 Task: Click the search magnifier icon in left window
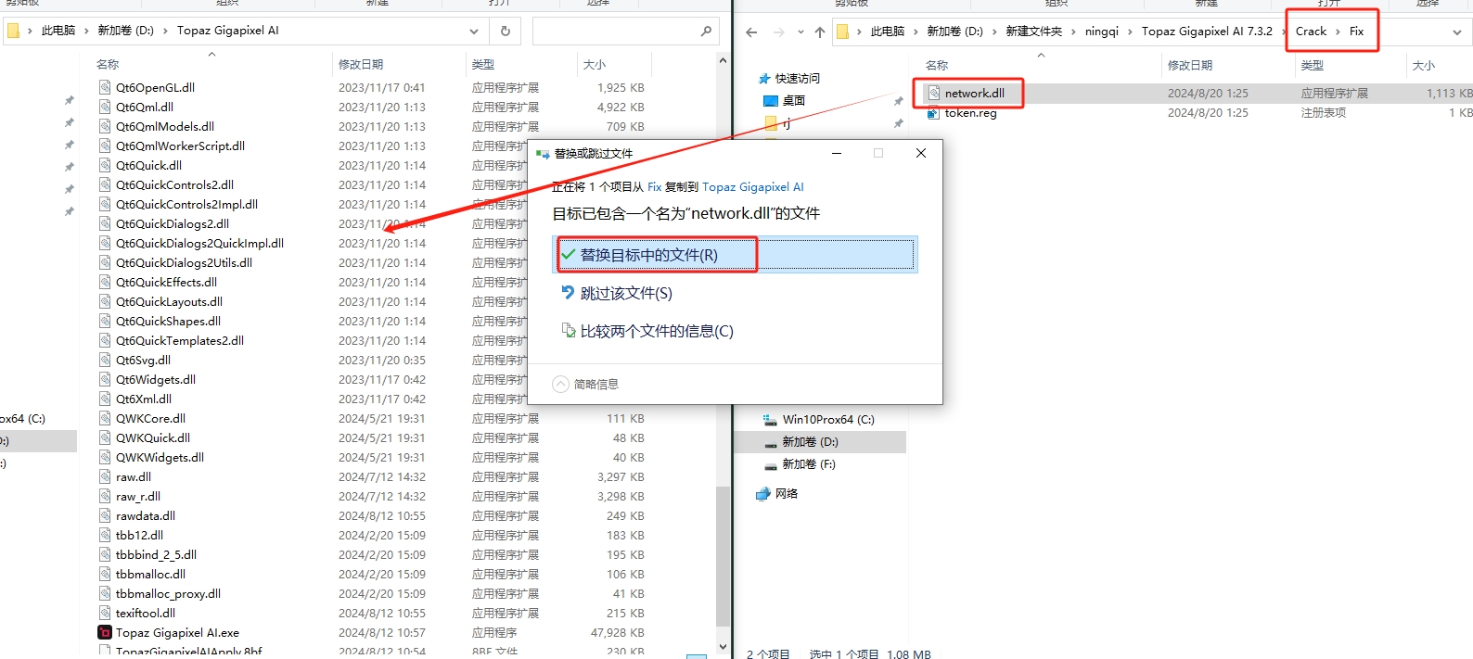coord(706,31)
